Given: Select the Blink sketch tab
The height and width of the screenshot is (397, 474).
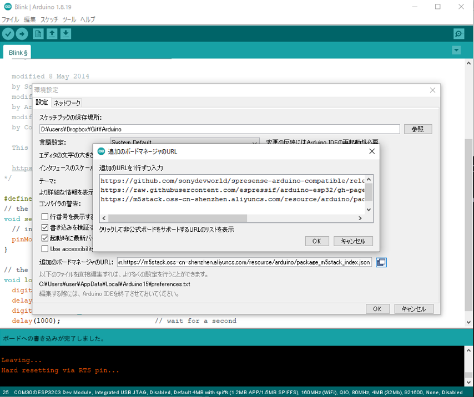Looking at the screenshot, I should click(18, 53).
